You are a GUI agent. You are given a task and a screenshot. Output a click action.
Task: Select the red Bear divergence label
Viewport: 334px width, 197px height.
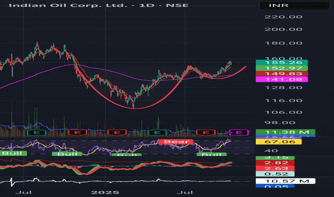tap(176, 141)
